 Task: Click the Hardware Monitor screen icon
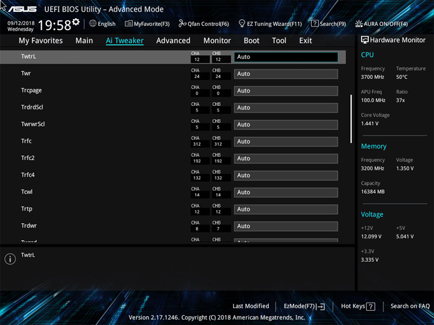[x=365, y=40]
